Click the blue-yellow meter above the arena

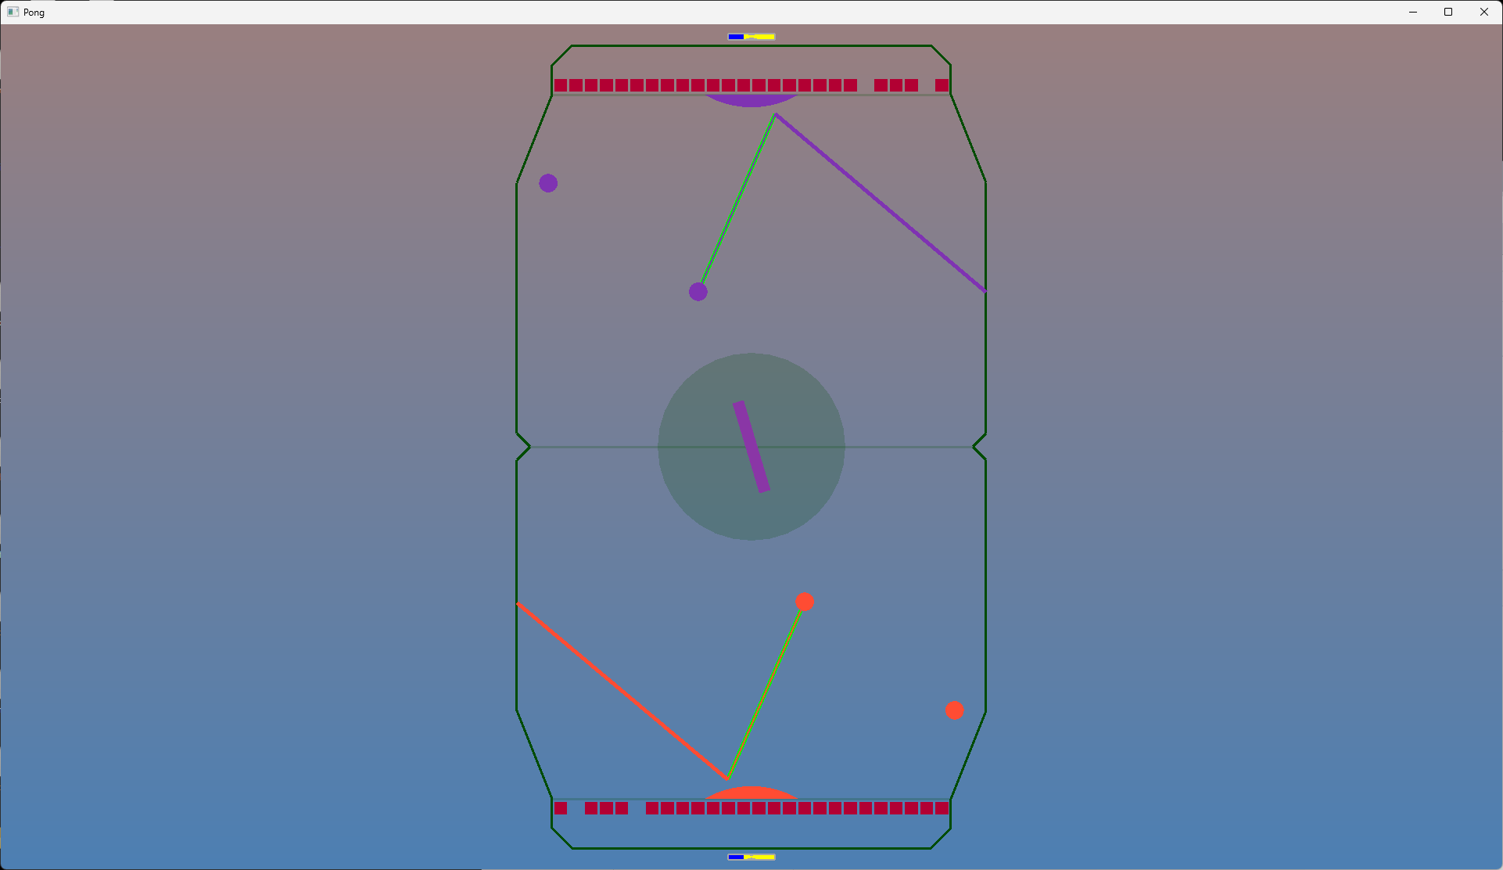coord(751,37)
